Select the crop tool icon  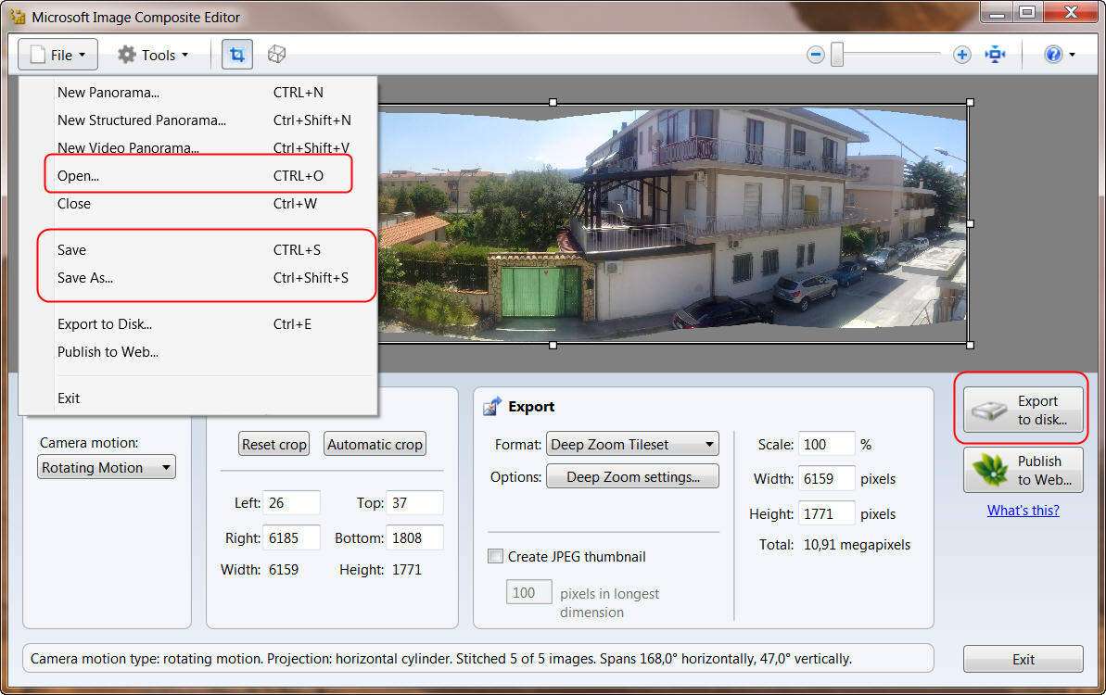tap(236, 55)
